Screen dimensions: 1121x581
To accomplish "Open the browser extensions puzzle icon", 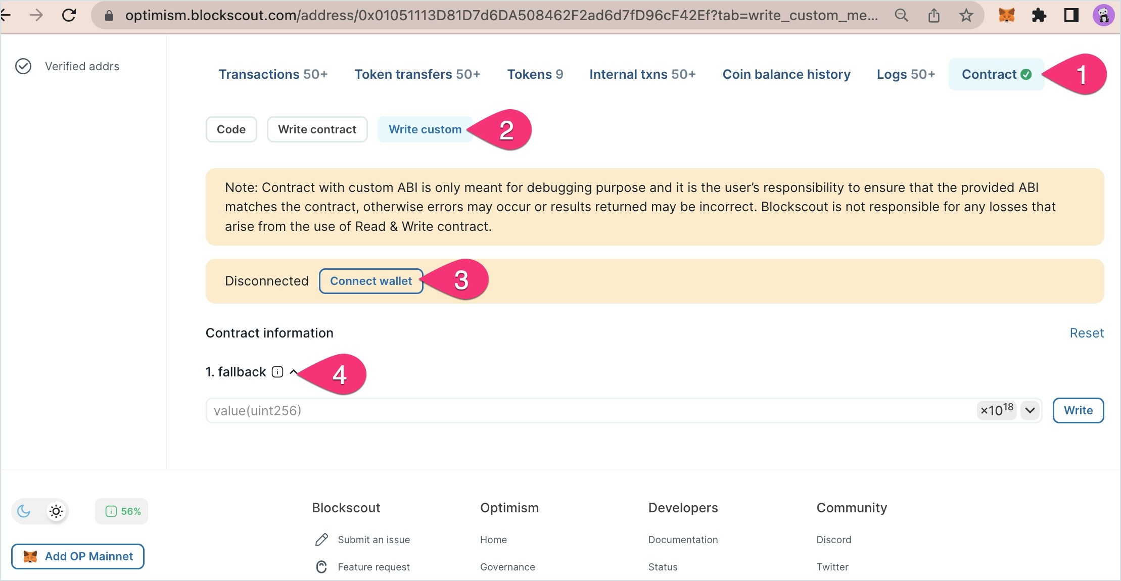I will click(x=1039, y=15).
